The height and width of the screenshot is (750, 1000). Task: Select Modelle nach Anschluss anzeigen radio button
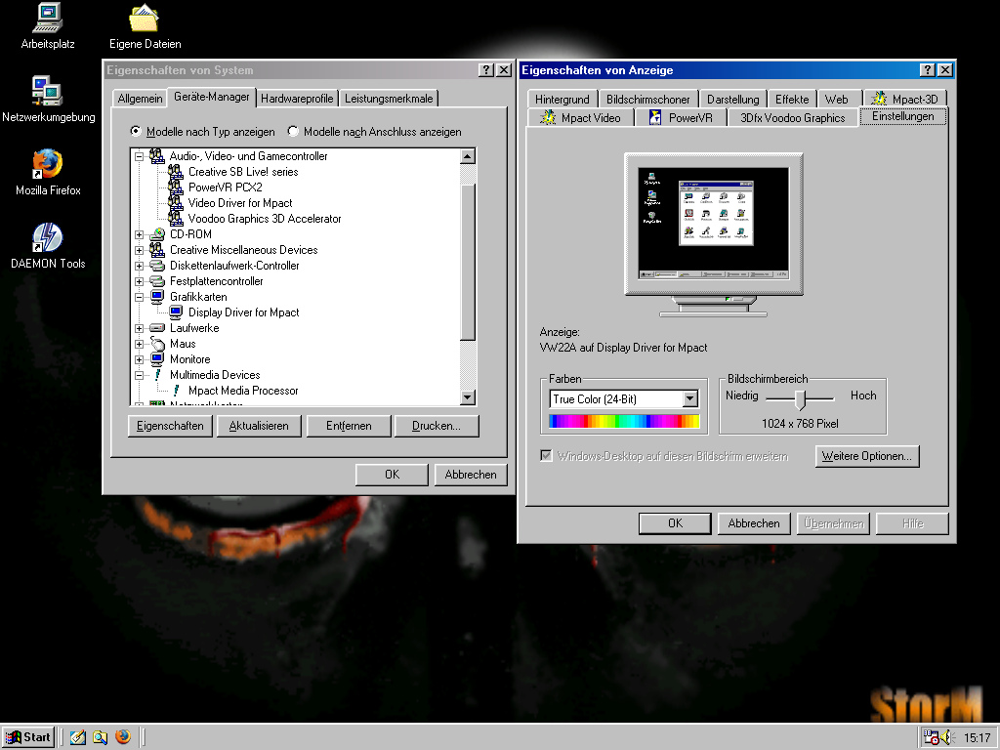[293, 132]
